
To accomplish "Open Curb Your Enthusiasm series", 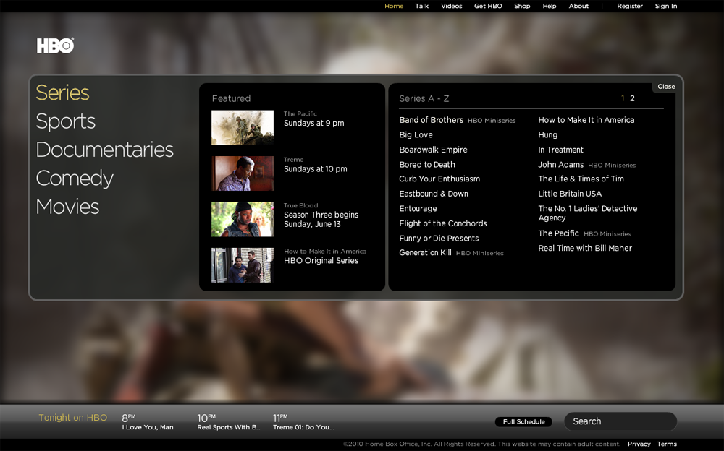I will (x=439, y=179).
